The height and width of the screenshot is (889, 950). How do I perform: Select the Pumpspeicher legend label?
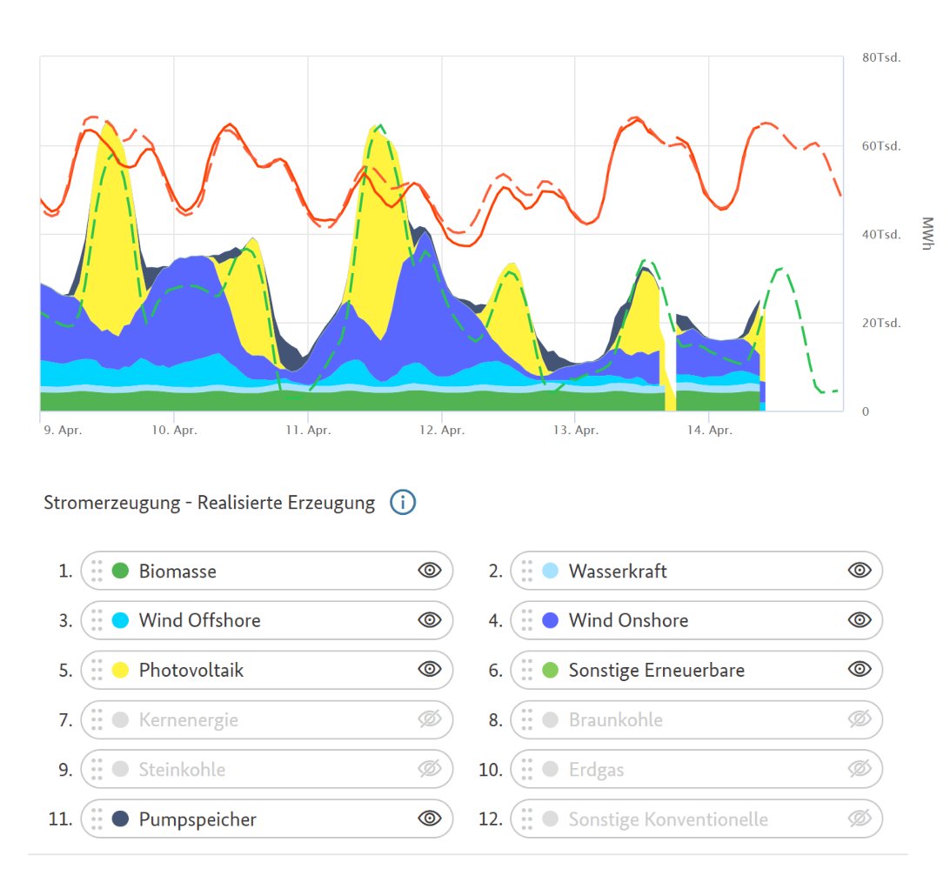(x=197, y=819)
